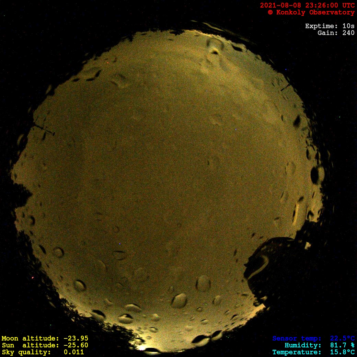Click the center of the all-sky image

tap(168, 191)
